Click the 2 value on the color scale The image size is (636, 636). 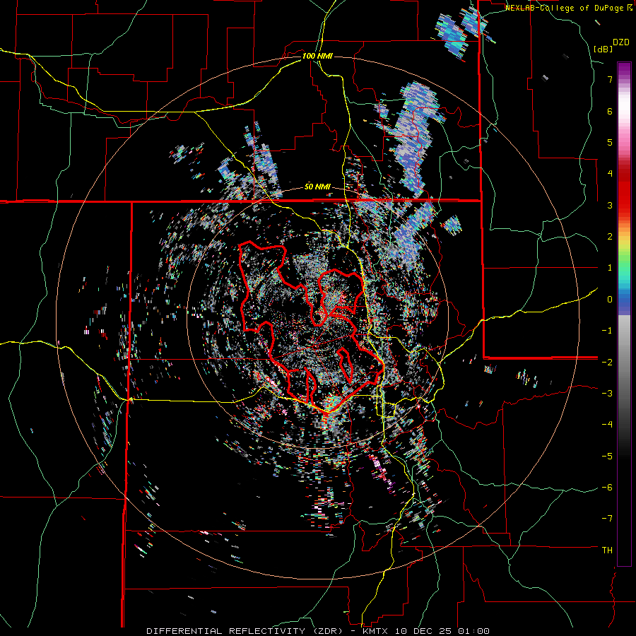coord(610,237)
